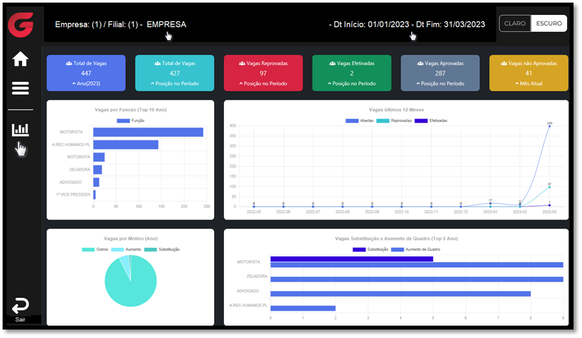This screenshot has height=338, width=582.
Task: Go to the Home icon
Action: tap(20, 59)
